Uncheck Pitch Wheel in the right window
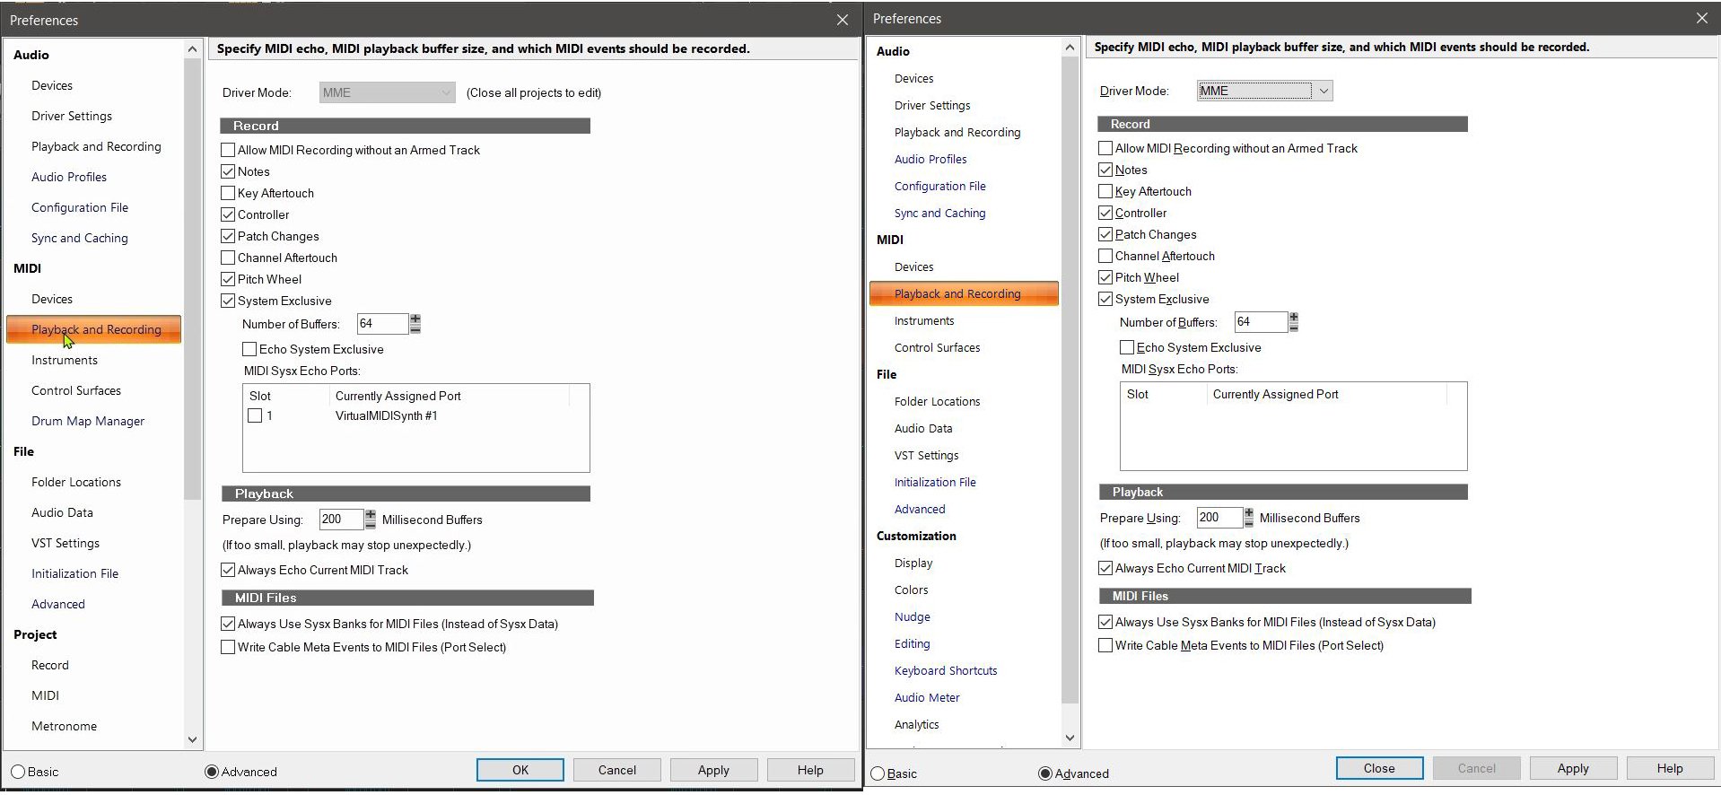1721x795 pixels. [x=1105, y=277]
